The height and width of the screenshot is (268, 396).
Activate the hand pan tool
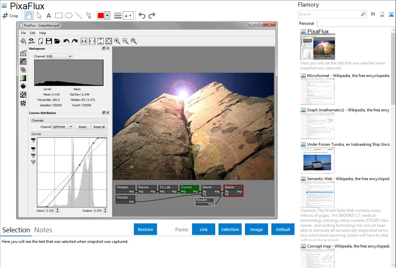[x=29, y=16]
